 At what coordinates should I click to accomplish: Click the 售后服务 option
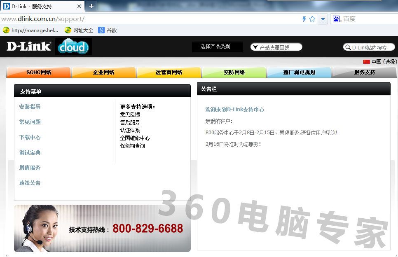(x=130, y=123)
